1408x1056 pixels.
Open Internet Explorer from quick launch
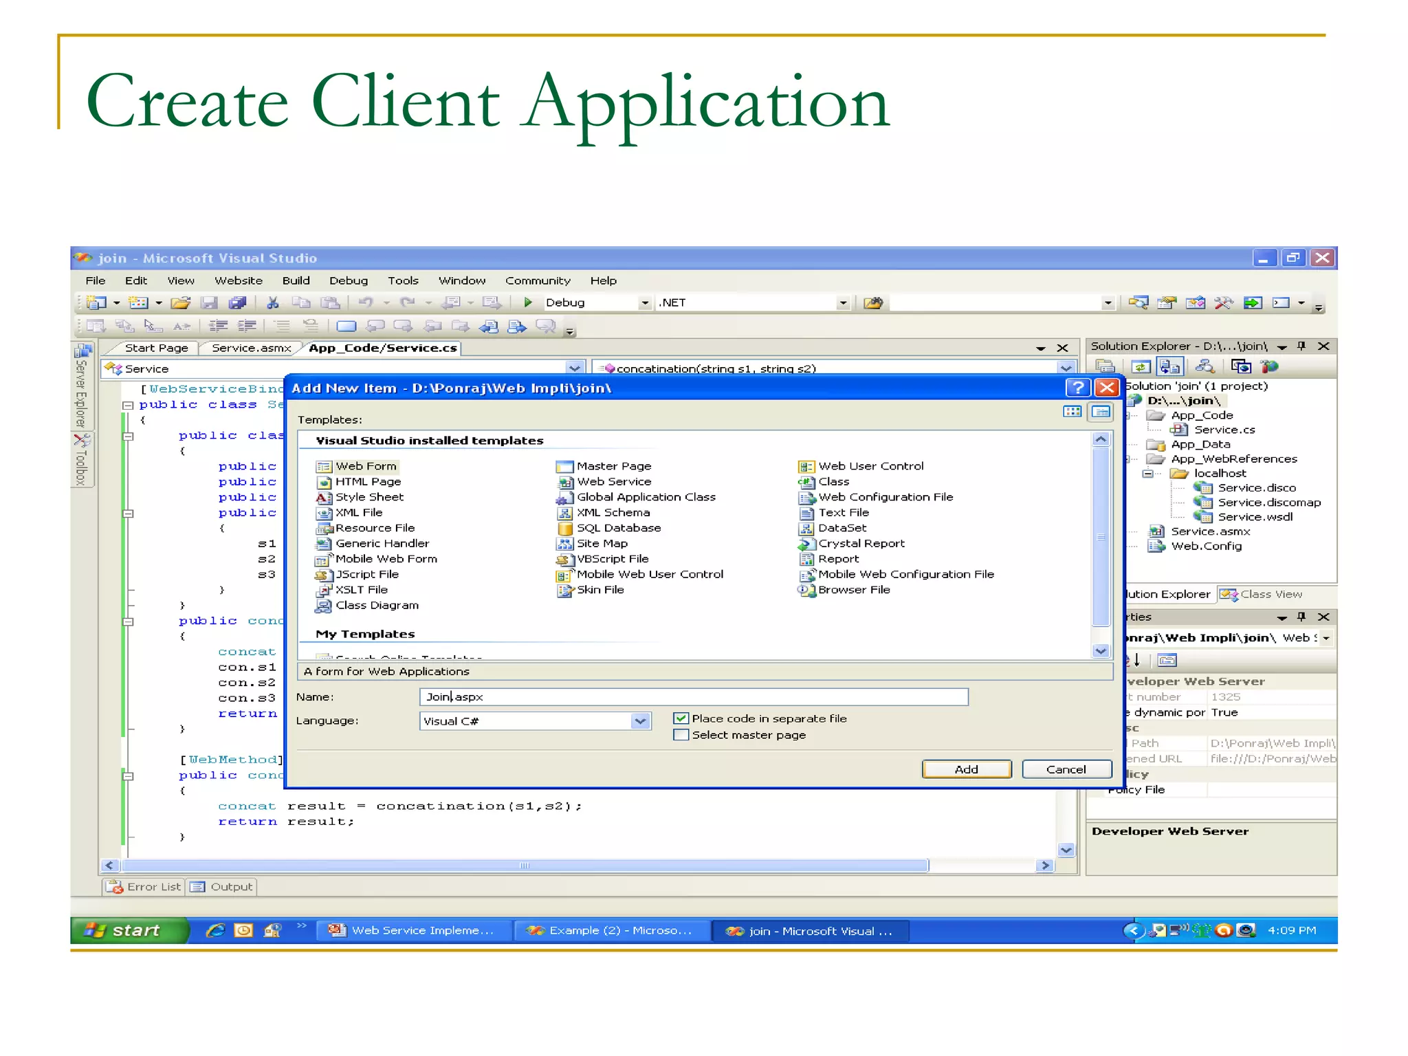216,930
